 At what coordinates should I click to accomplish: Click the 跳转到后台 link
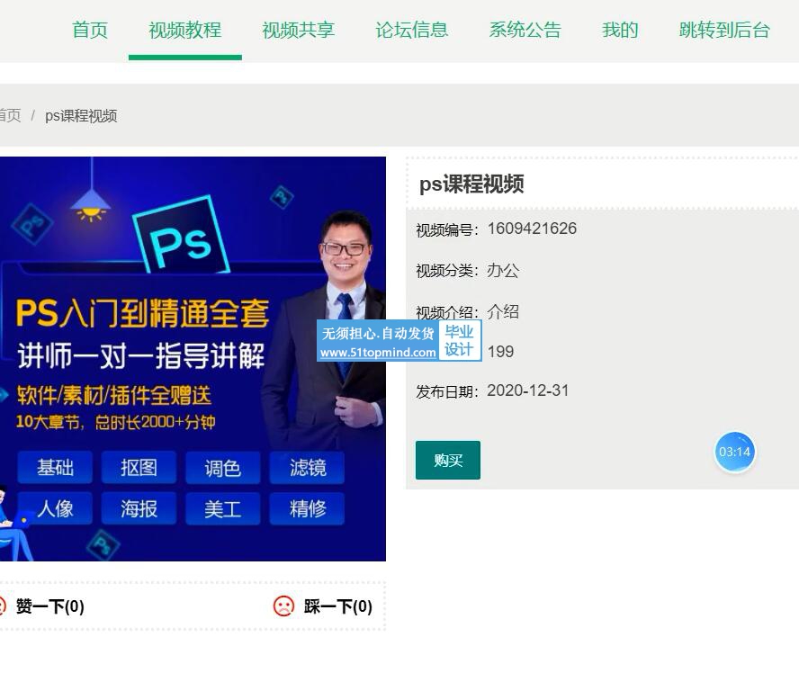(724, 30)
